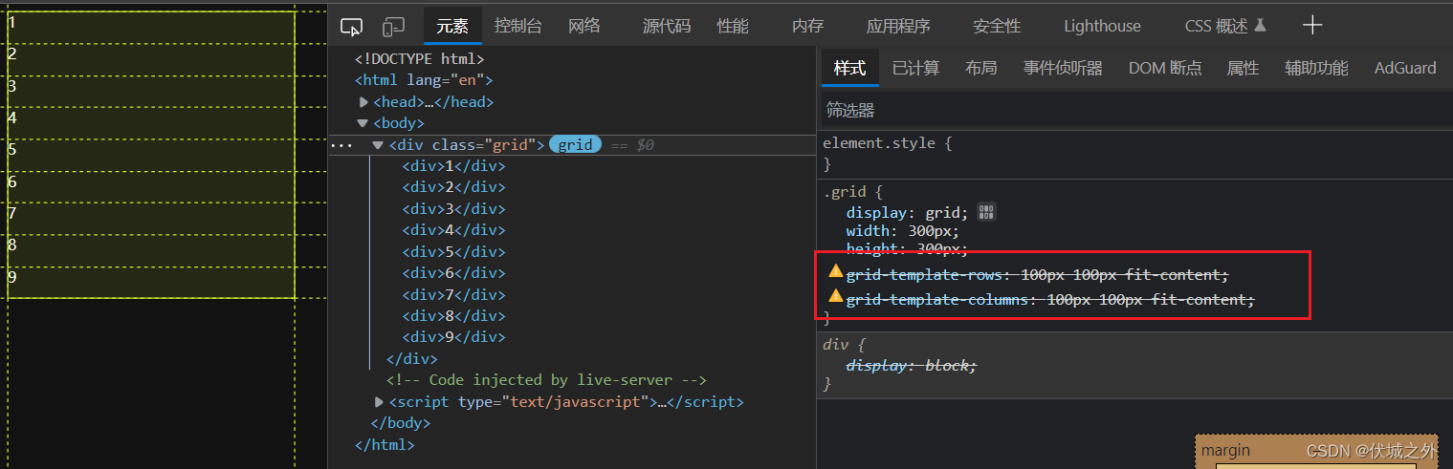Toggle device emulation toolbar icon
1453x469 pixels.
pos(394,26)
